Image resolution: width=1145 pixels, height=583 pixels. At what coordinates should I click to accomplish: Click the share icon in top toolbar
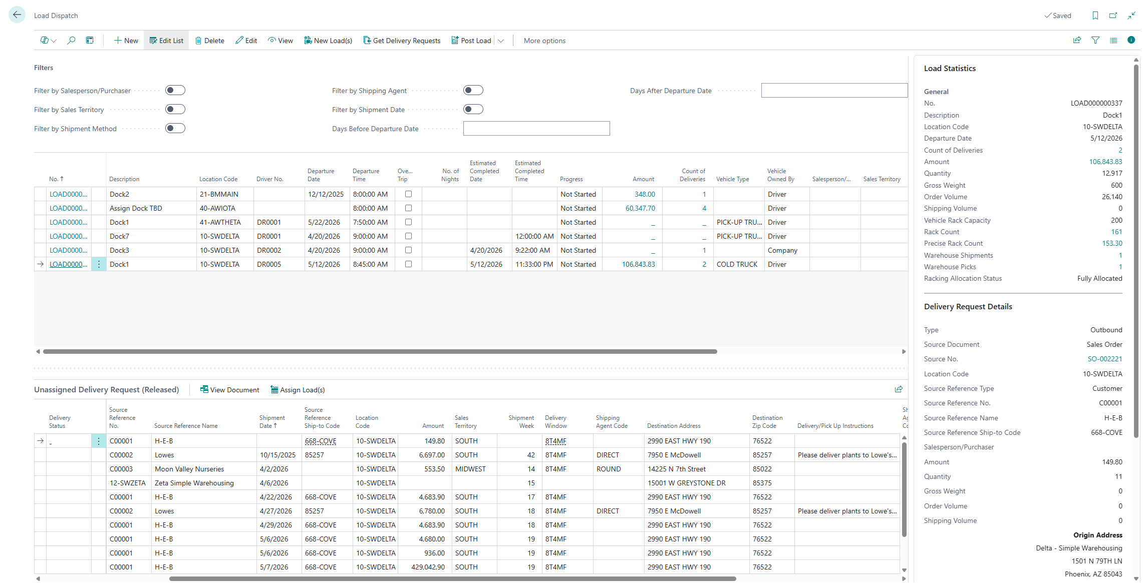point(1077,41)
